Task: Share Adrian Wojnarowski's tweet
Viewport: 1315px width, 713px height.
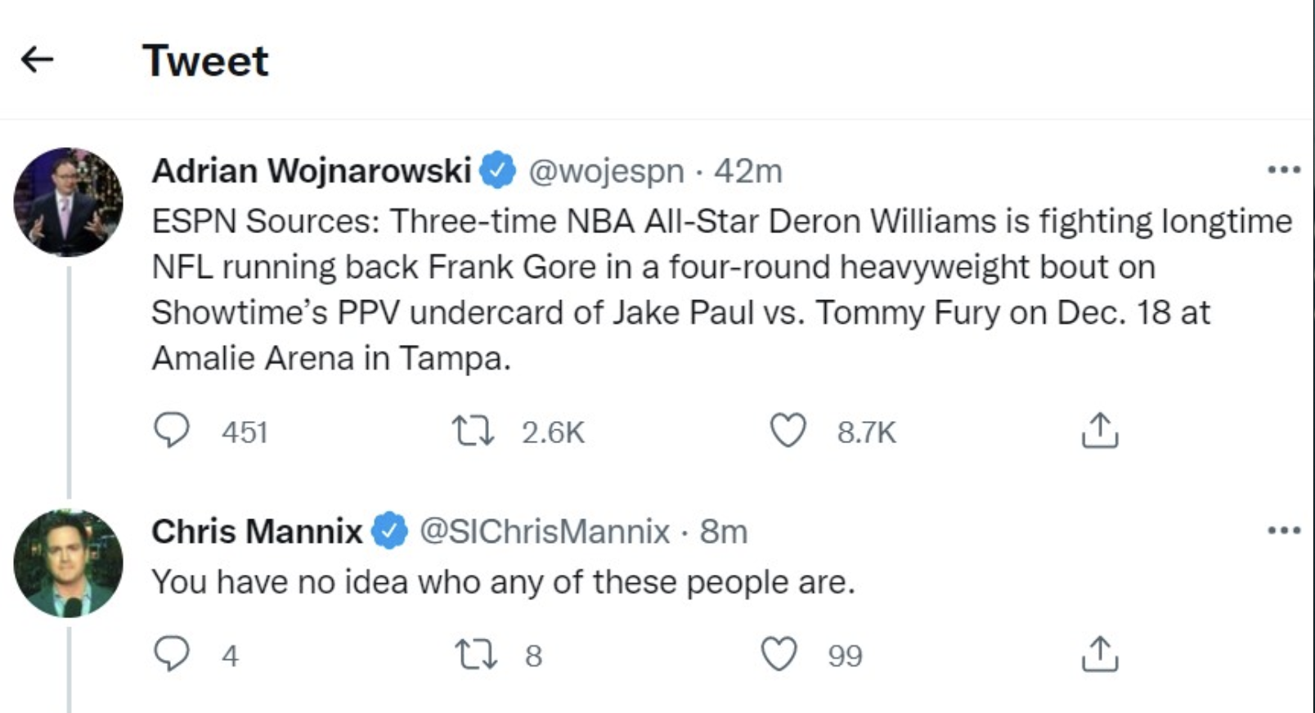Action: coord(1099,430)
